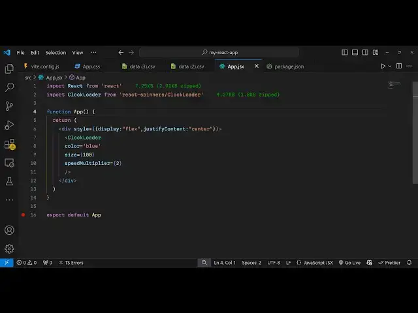The image size is (418, 313).
Task: Toggle the secondary side bar layout
Action: click(x=365, y=52)
